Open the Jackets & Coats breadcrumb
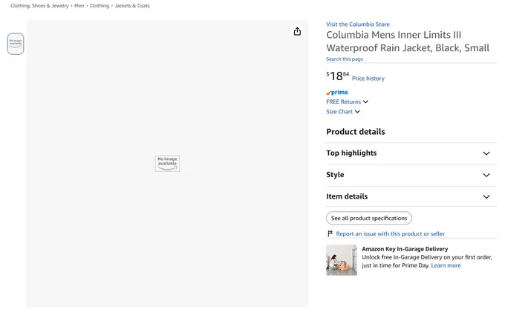 (132, 6)
